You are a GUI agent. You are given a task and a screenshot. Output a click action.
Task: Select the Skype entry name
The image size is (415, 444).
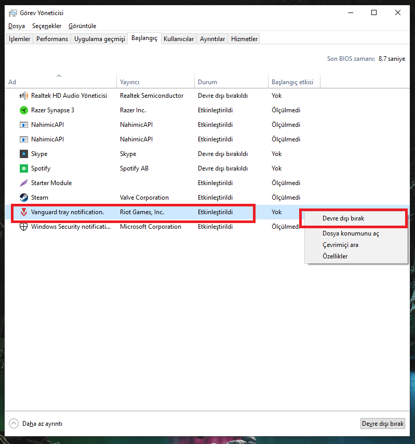coord(39,154)
